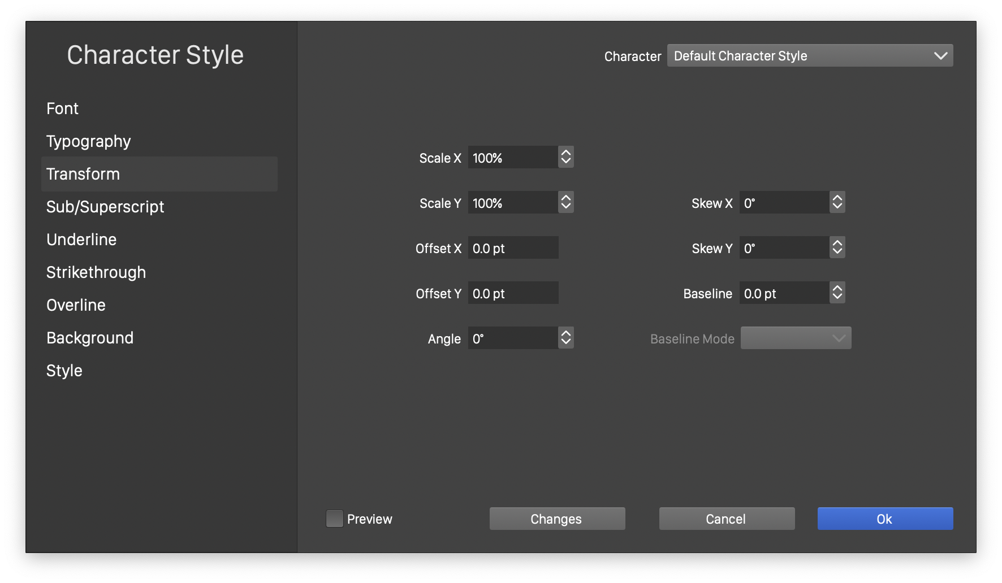
Task: Click the Offset X input field
Action: point(513,248)
